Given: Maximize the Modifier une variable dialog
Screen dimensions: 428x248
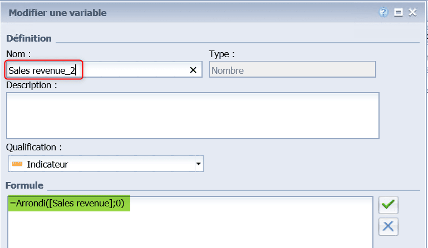Looking at the screenshot, I should coord(399,12).
